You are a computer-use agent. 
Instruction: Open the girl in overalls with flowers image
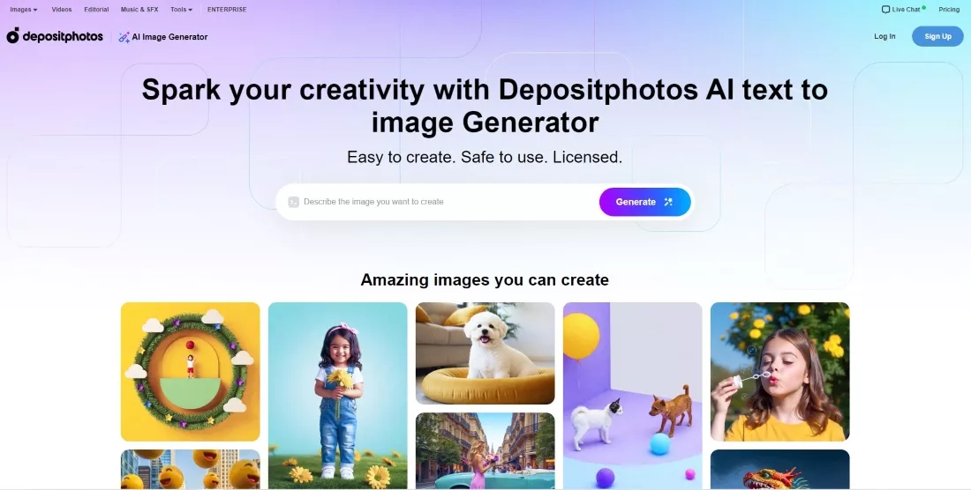[x=337, y=396]
